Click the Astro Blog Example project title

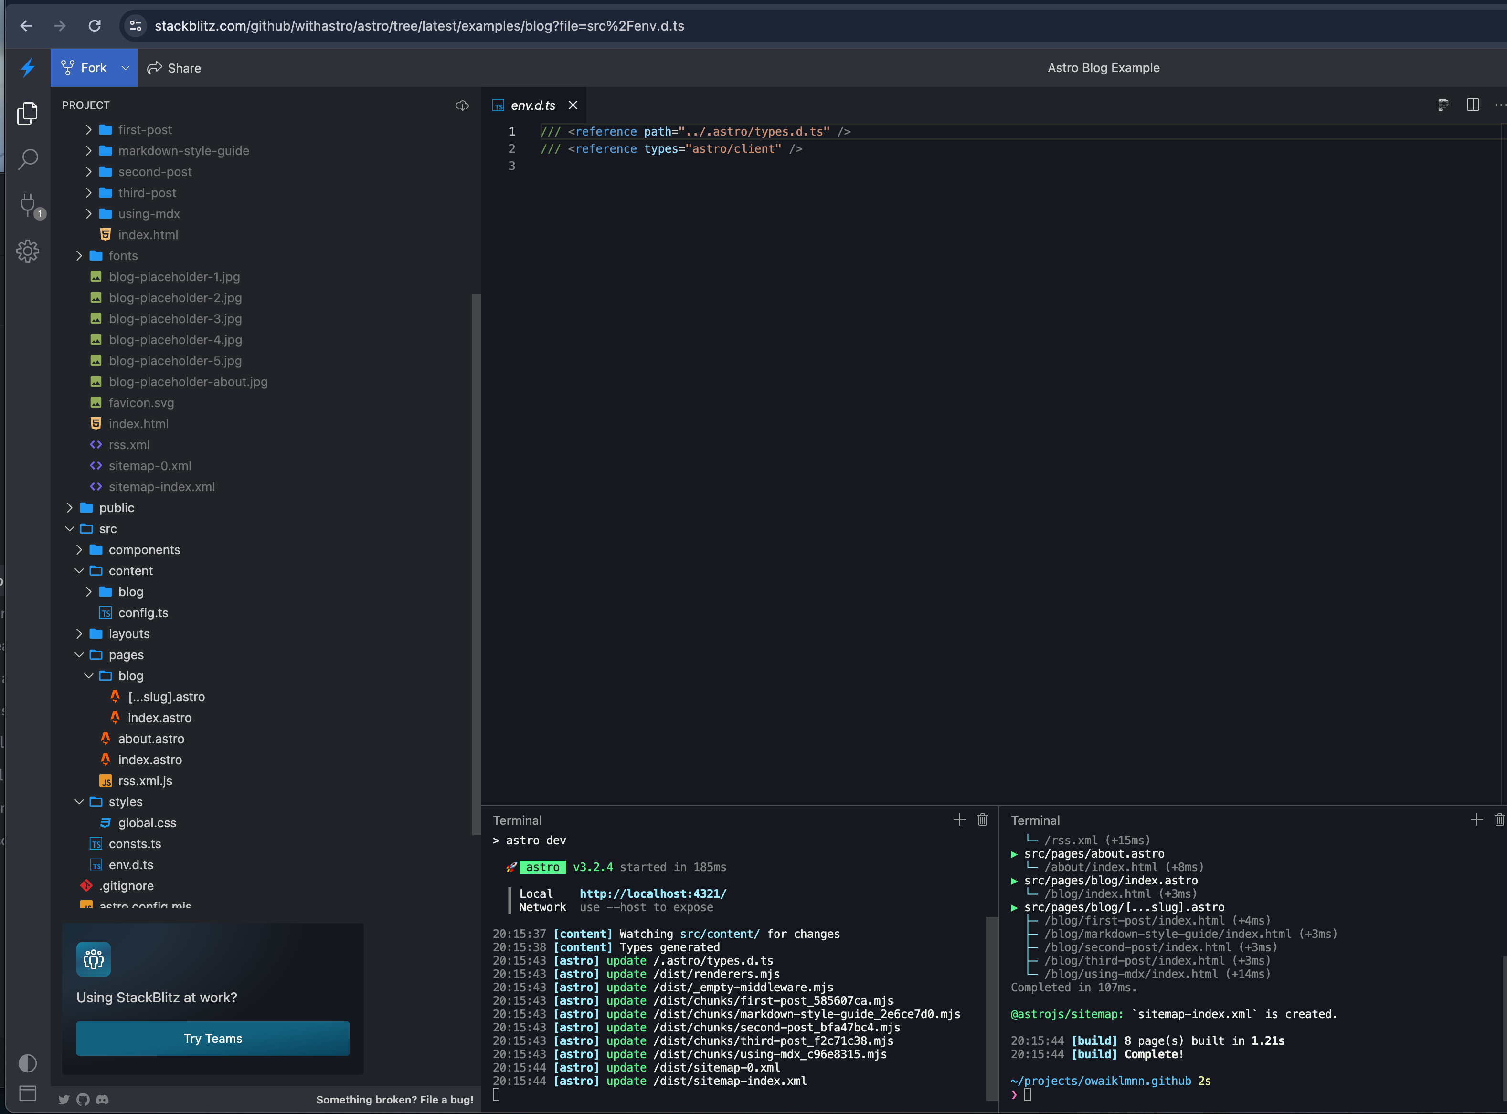coord(1104,68)
